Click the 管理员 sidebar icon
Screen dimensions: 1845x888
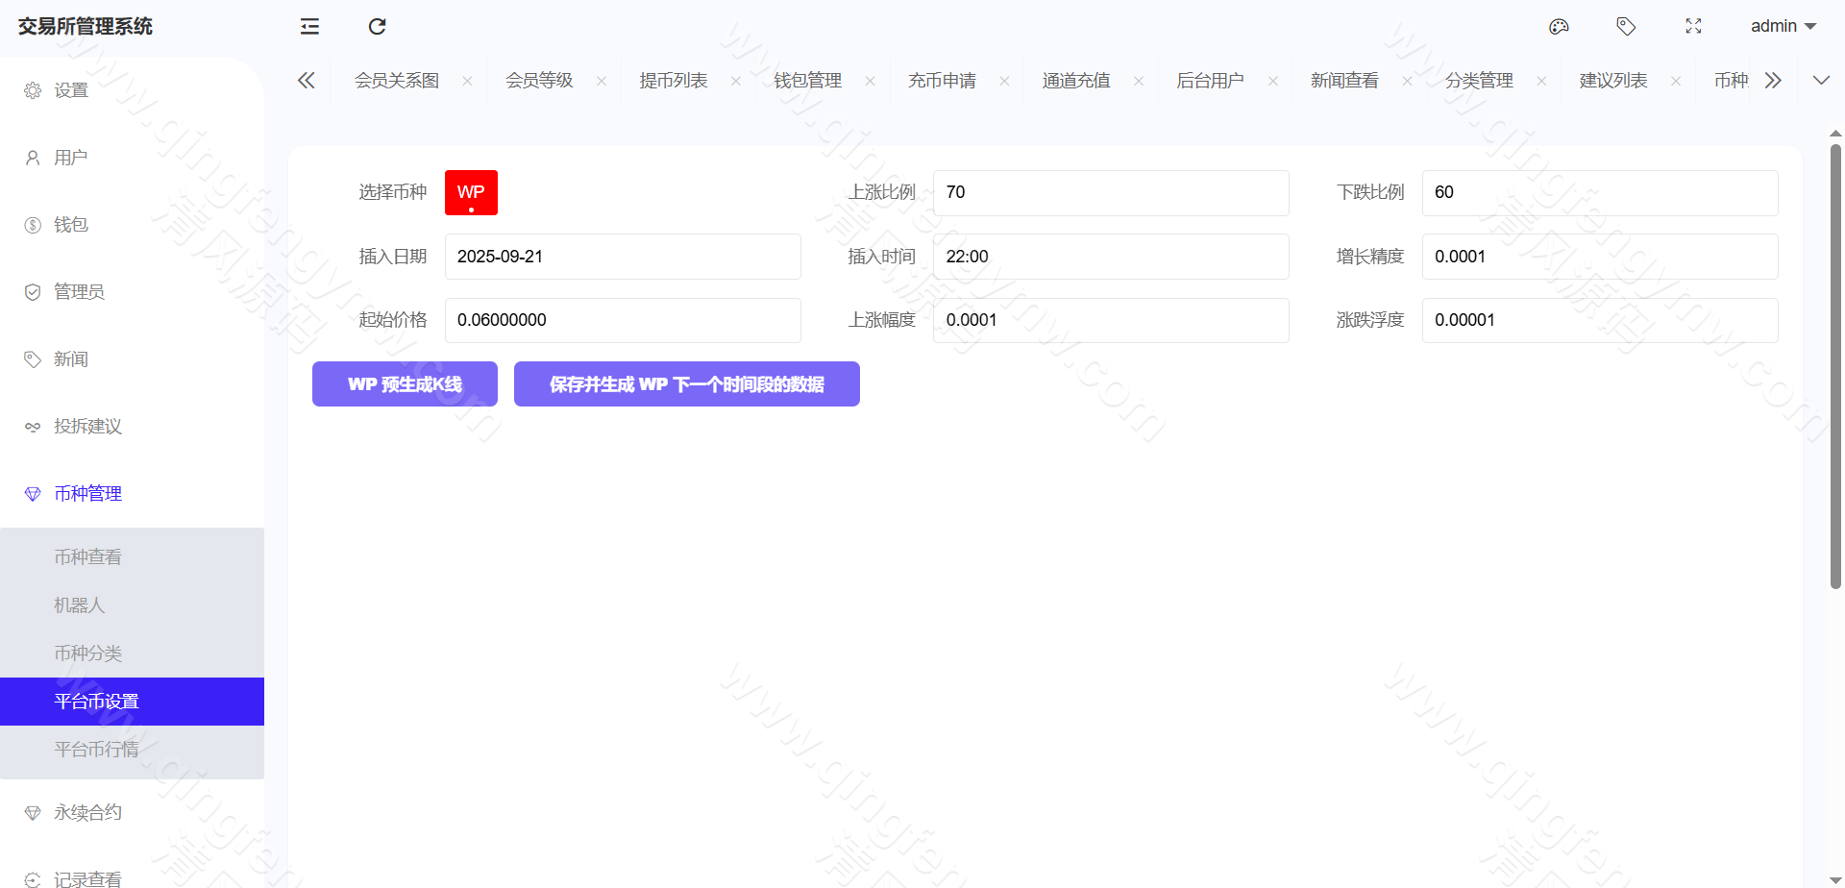coord(32,291)
